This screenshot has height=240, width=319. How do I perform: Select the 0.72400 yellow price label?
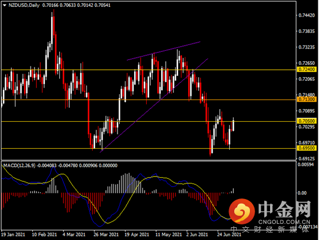coord(306,70)
